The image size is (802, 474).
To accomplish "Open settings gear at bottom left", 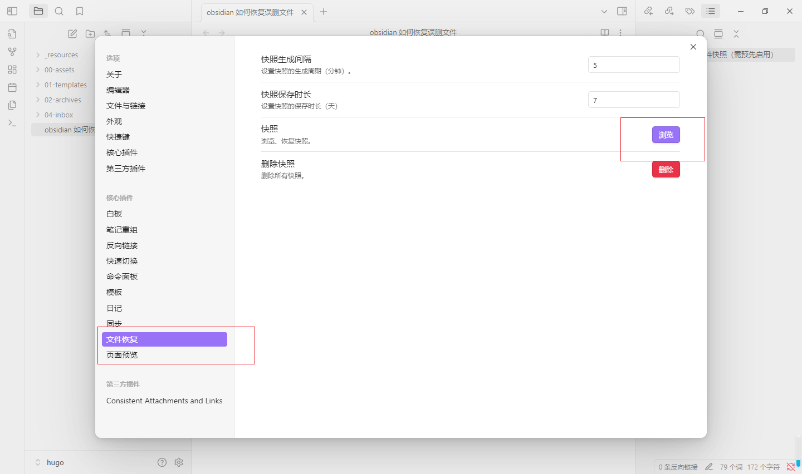I will (179, 462).
